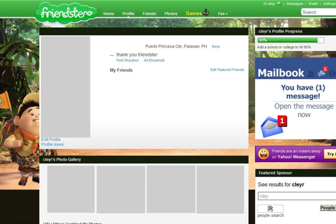The image size is (336, 224).
Task: Click the blue envelope icon with badge
Action: pyautogui.click(x=273, y=126)
